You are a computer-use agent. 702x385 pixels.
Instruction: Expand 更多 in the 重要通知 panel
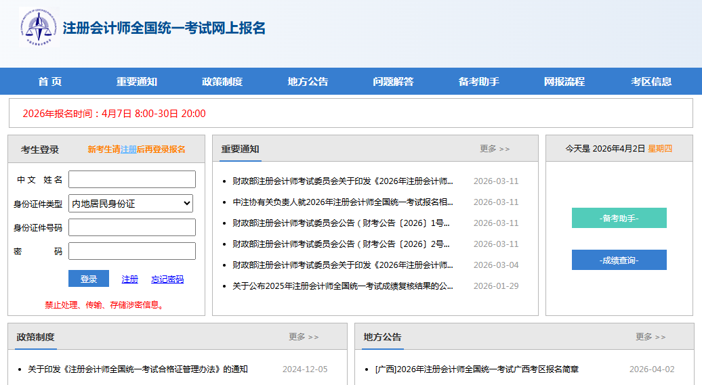(x=494, y=149)
